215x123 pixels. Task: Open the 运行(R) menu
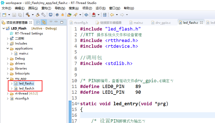pyautogui.click(x=101, y=8)
